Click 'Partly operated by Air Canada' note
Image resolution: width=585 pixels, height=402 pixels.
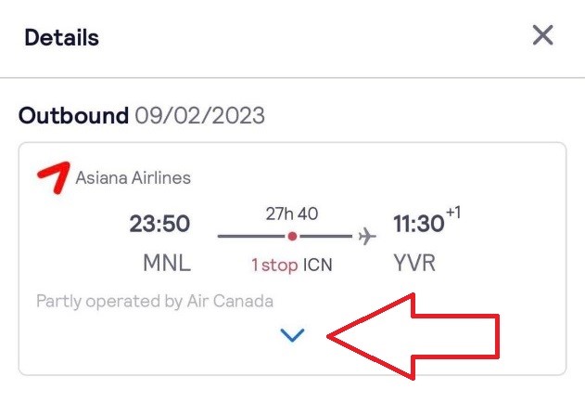click(155, 301)
